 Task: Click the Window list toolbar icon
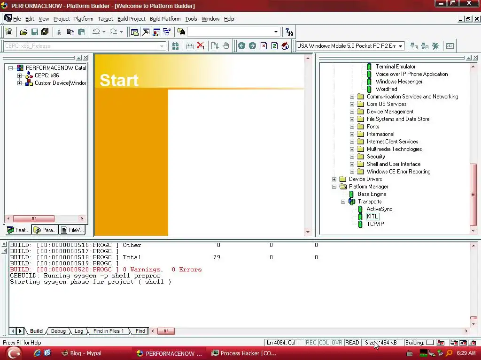pos(167,32)
